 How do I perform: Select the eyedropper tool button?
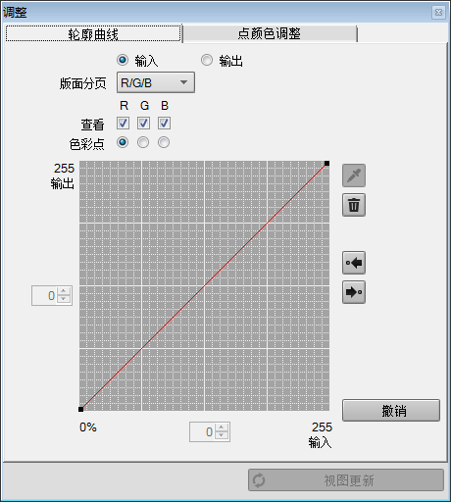(354, 176)
